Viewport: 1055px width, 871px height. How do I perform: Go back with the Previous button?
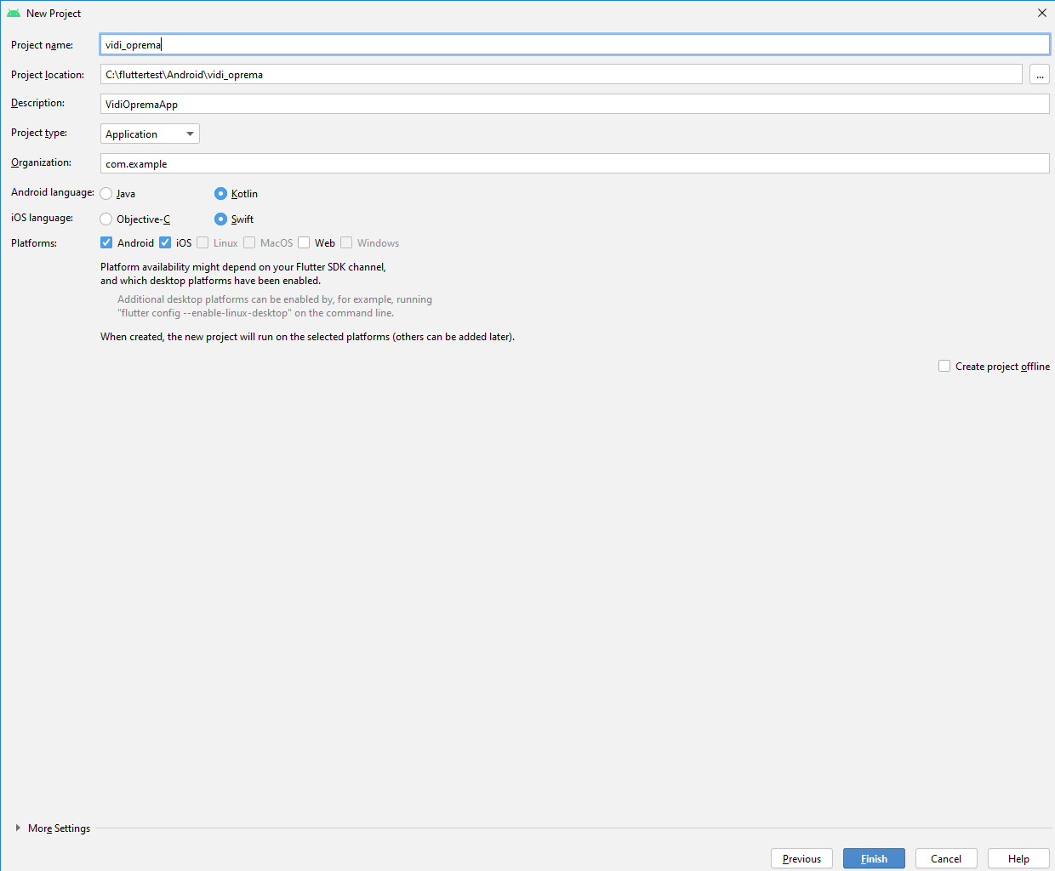(x=801, y=858)
